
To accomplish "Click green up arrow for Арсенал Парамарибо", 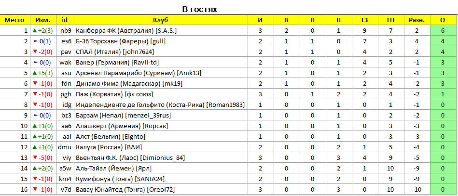I will coord(34,73).
